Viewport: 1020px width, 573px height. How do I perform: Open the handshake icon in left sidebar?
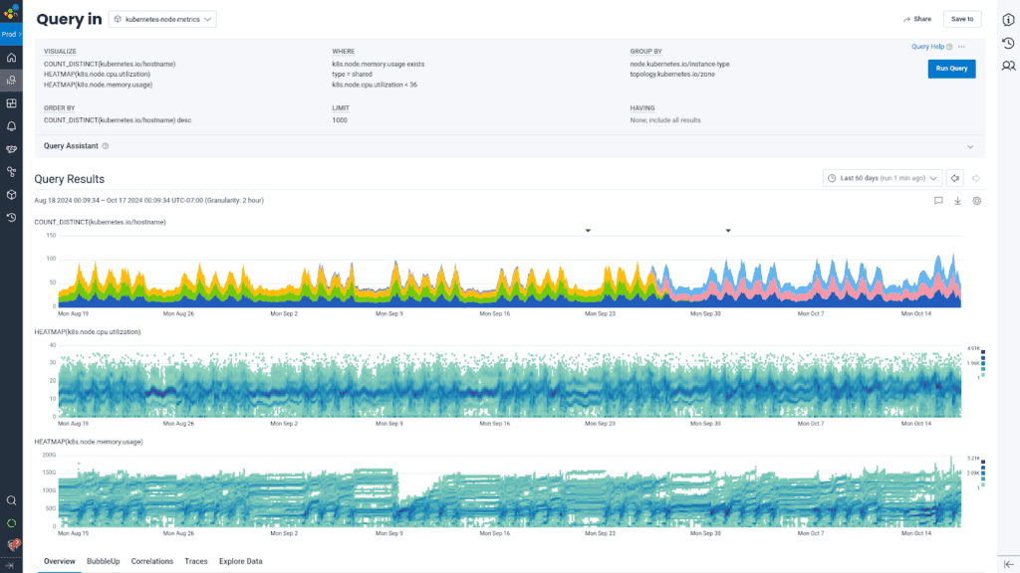(x=11, y=149)
